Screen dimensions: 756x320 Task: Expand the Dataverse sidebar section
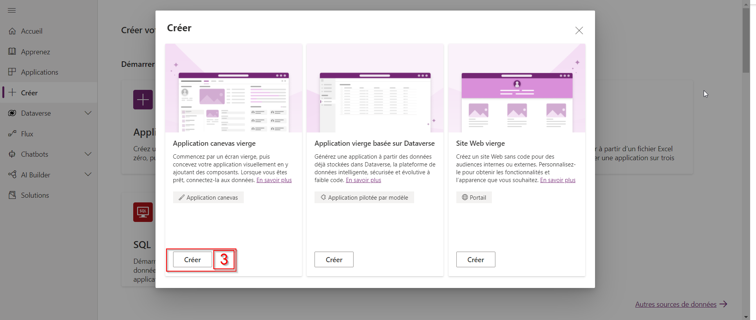[88, 113]
